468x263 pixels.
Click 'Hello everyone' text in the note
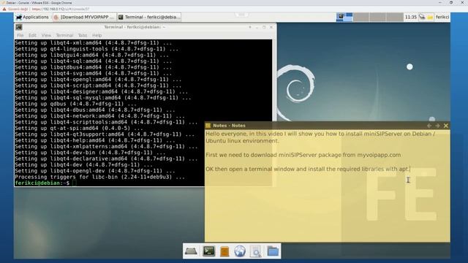coord(226,134)
